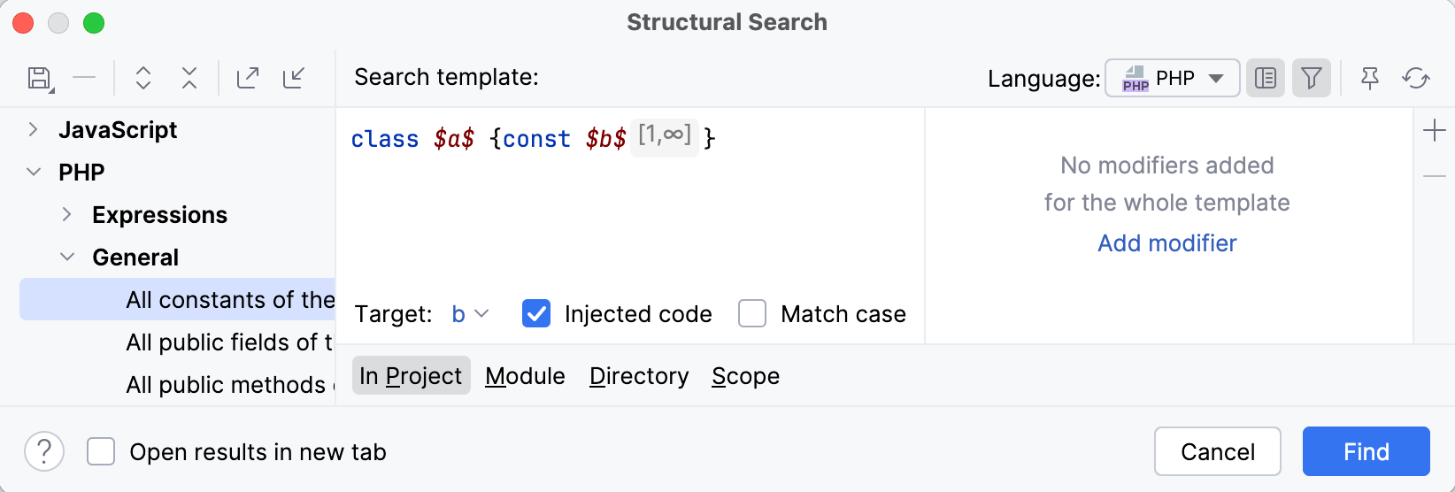Check Open results in new tab
1455x492 pixels.
(101, 452)
